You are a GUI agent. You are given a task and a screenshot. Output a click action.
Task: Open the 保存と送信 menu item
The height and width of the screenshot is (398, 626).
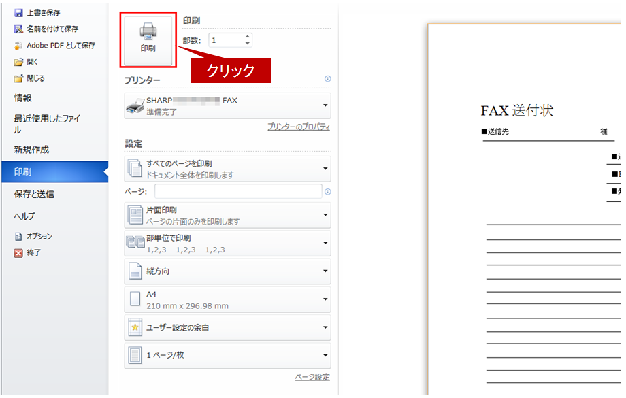coord(34,194)
